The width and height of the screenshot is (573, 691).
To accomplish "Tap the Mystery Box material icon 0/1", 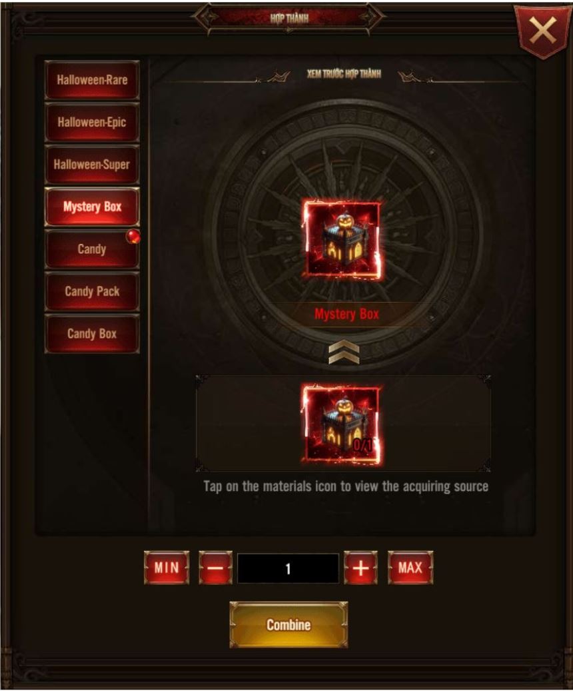I will pyautogui.click(x=342, y=424).
